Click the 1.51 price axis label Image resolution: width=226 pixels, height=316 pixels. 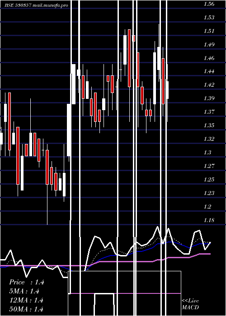click(209, 31)
